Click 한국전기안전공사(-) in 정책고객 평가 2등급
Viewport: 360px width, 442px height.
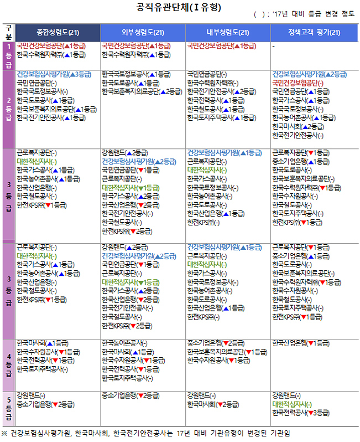click(x=298, y=136)
